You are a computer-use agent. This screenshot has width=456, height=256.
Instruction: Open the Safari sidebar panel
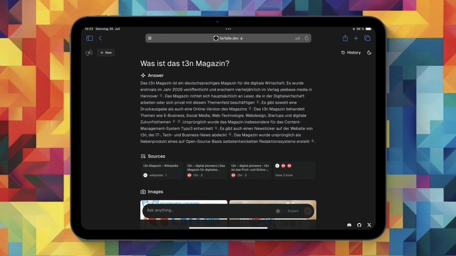[x=89, y=38]
